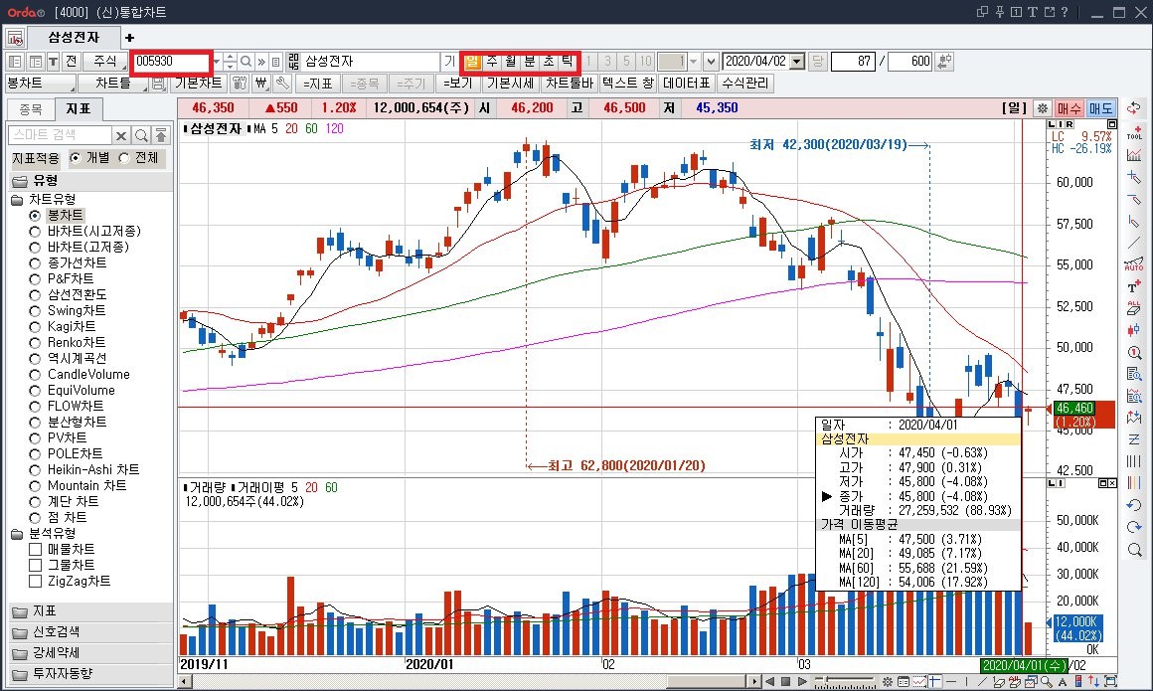
Task: Click the red-blue up/down arrows icon
Action: point(1093,681)
